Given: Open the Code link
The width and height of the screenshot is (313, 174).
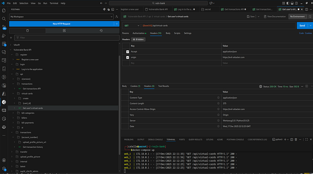Looking at the screenshot, I should [x=301, y=33].
